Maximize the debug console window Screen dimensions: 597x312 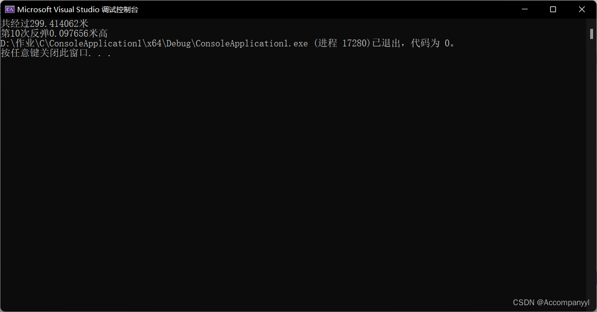pyautogui.click(x=553, y=9)
